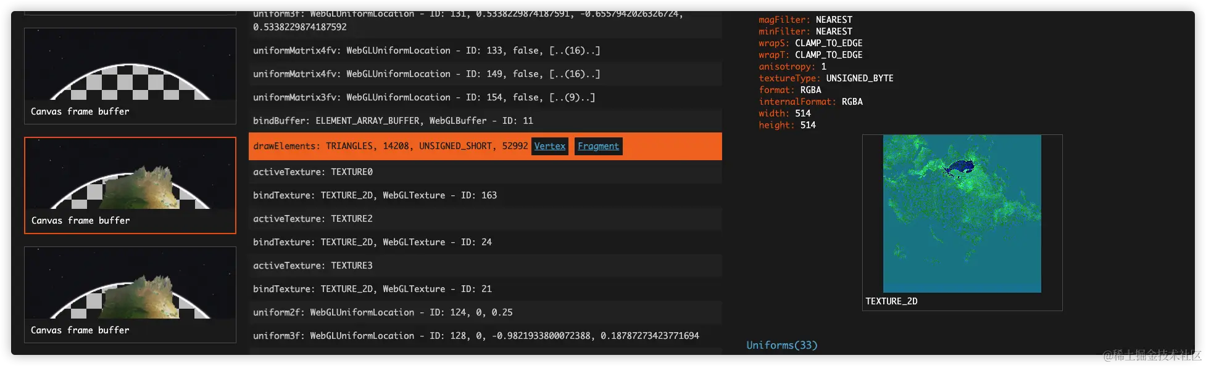Image resolution: width=1206 pixels, height=366 pixels.
Task: Open the TEXTURE_2D texture preview image
Action: [962, 214]
